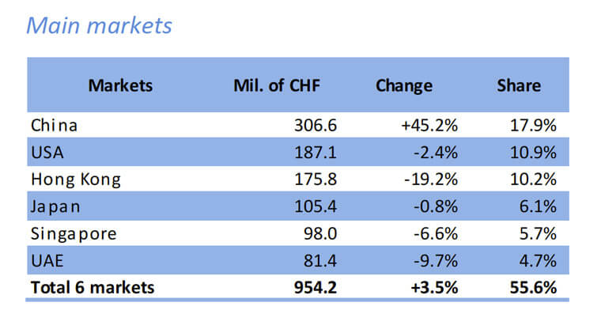Select the 'Change' column header
The image size is (601, 329).
(x=403, y=85)
